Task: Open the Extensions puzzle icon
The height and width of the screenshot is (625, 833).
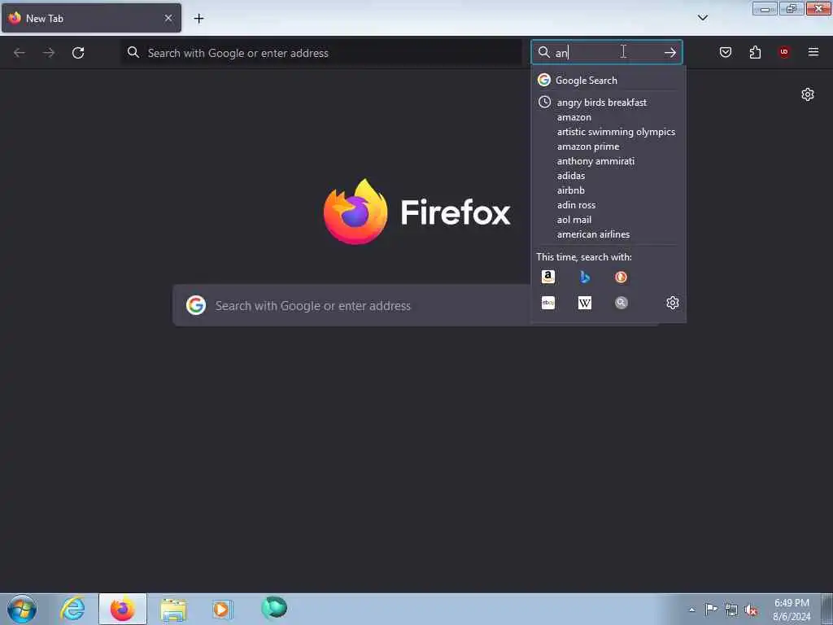Action: (755, 52)
